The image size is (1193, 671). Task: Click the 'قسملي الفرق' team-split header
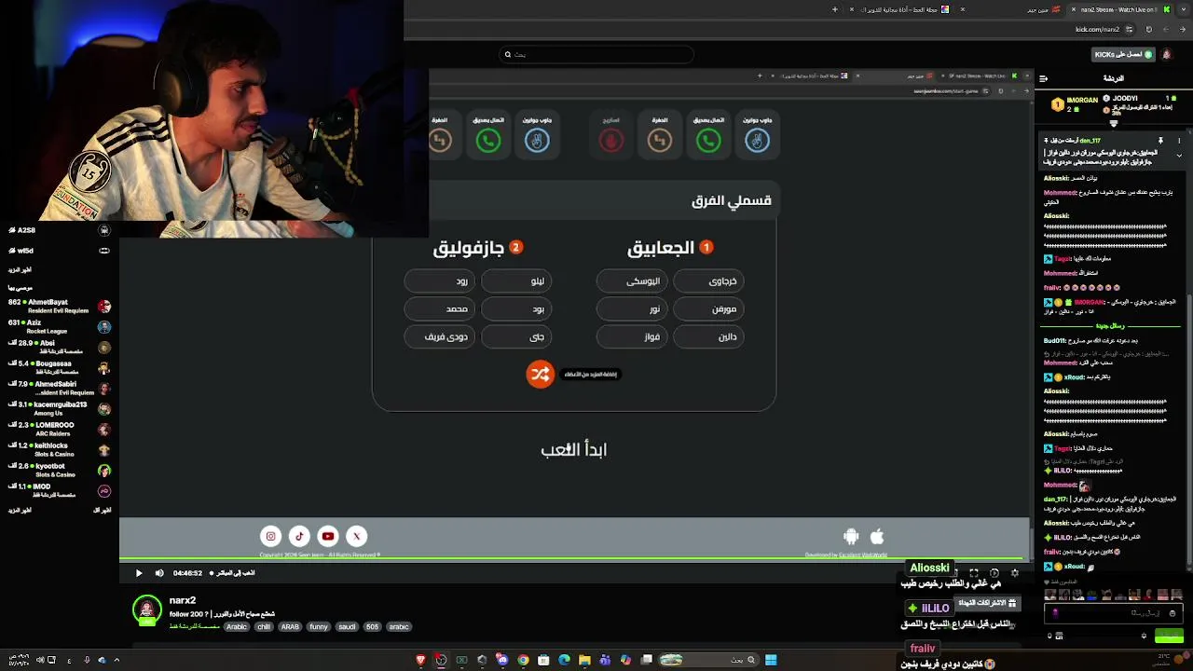click(x=732, y=200)
